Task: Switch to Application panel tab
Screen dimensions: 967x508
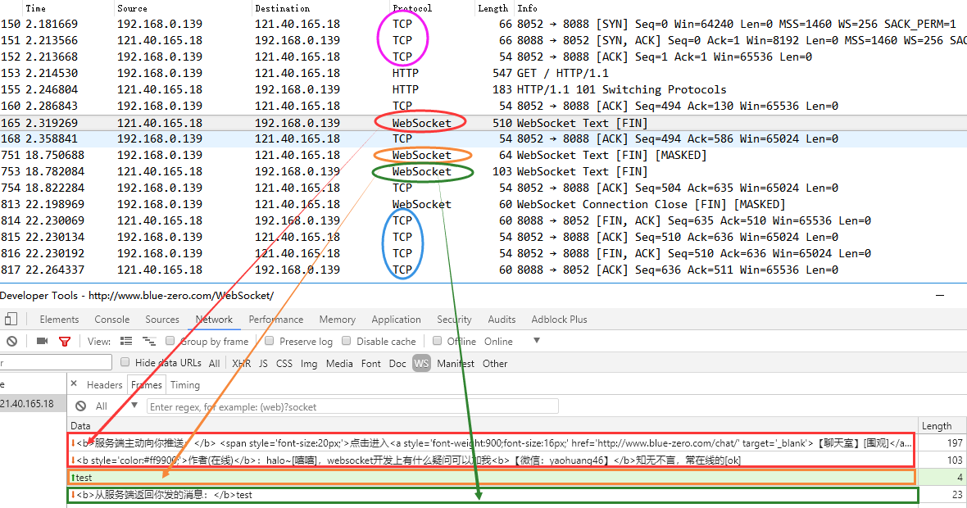Action: pyautogui.click(x=396, y=320)
